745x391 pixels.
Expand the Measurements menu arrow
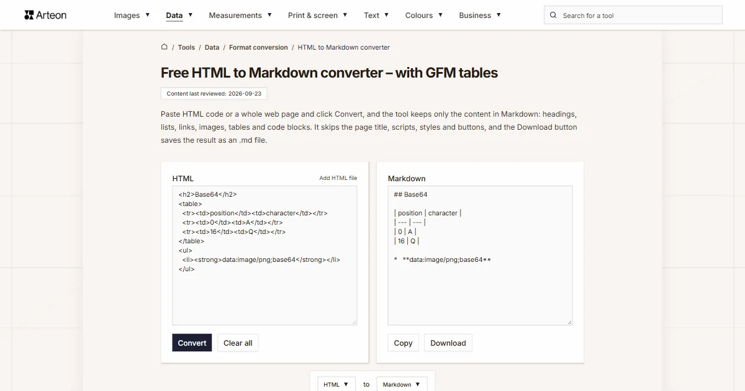coord(269,15)
